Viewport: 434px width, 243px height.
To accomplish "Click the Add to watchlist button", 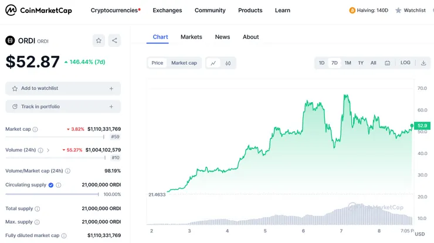I will [63, 89].
